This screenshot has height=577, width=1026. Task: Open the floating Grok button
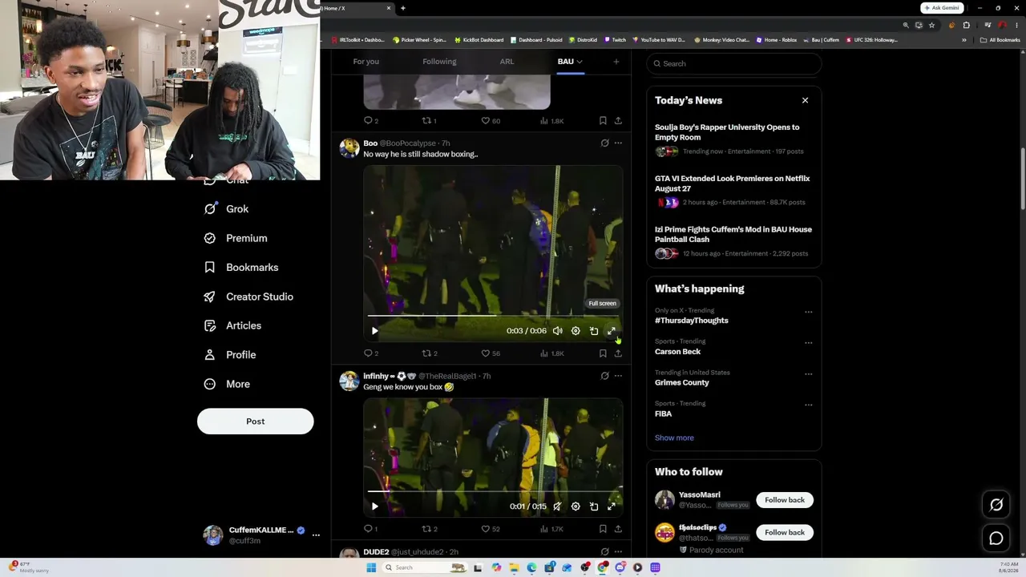[996, 505]
